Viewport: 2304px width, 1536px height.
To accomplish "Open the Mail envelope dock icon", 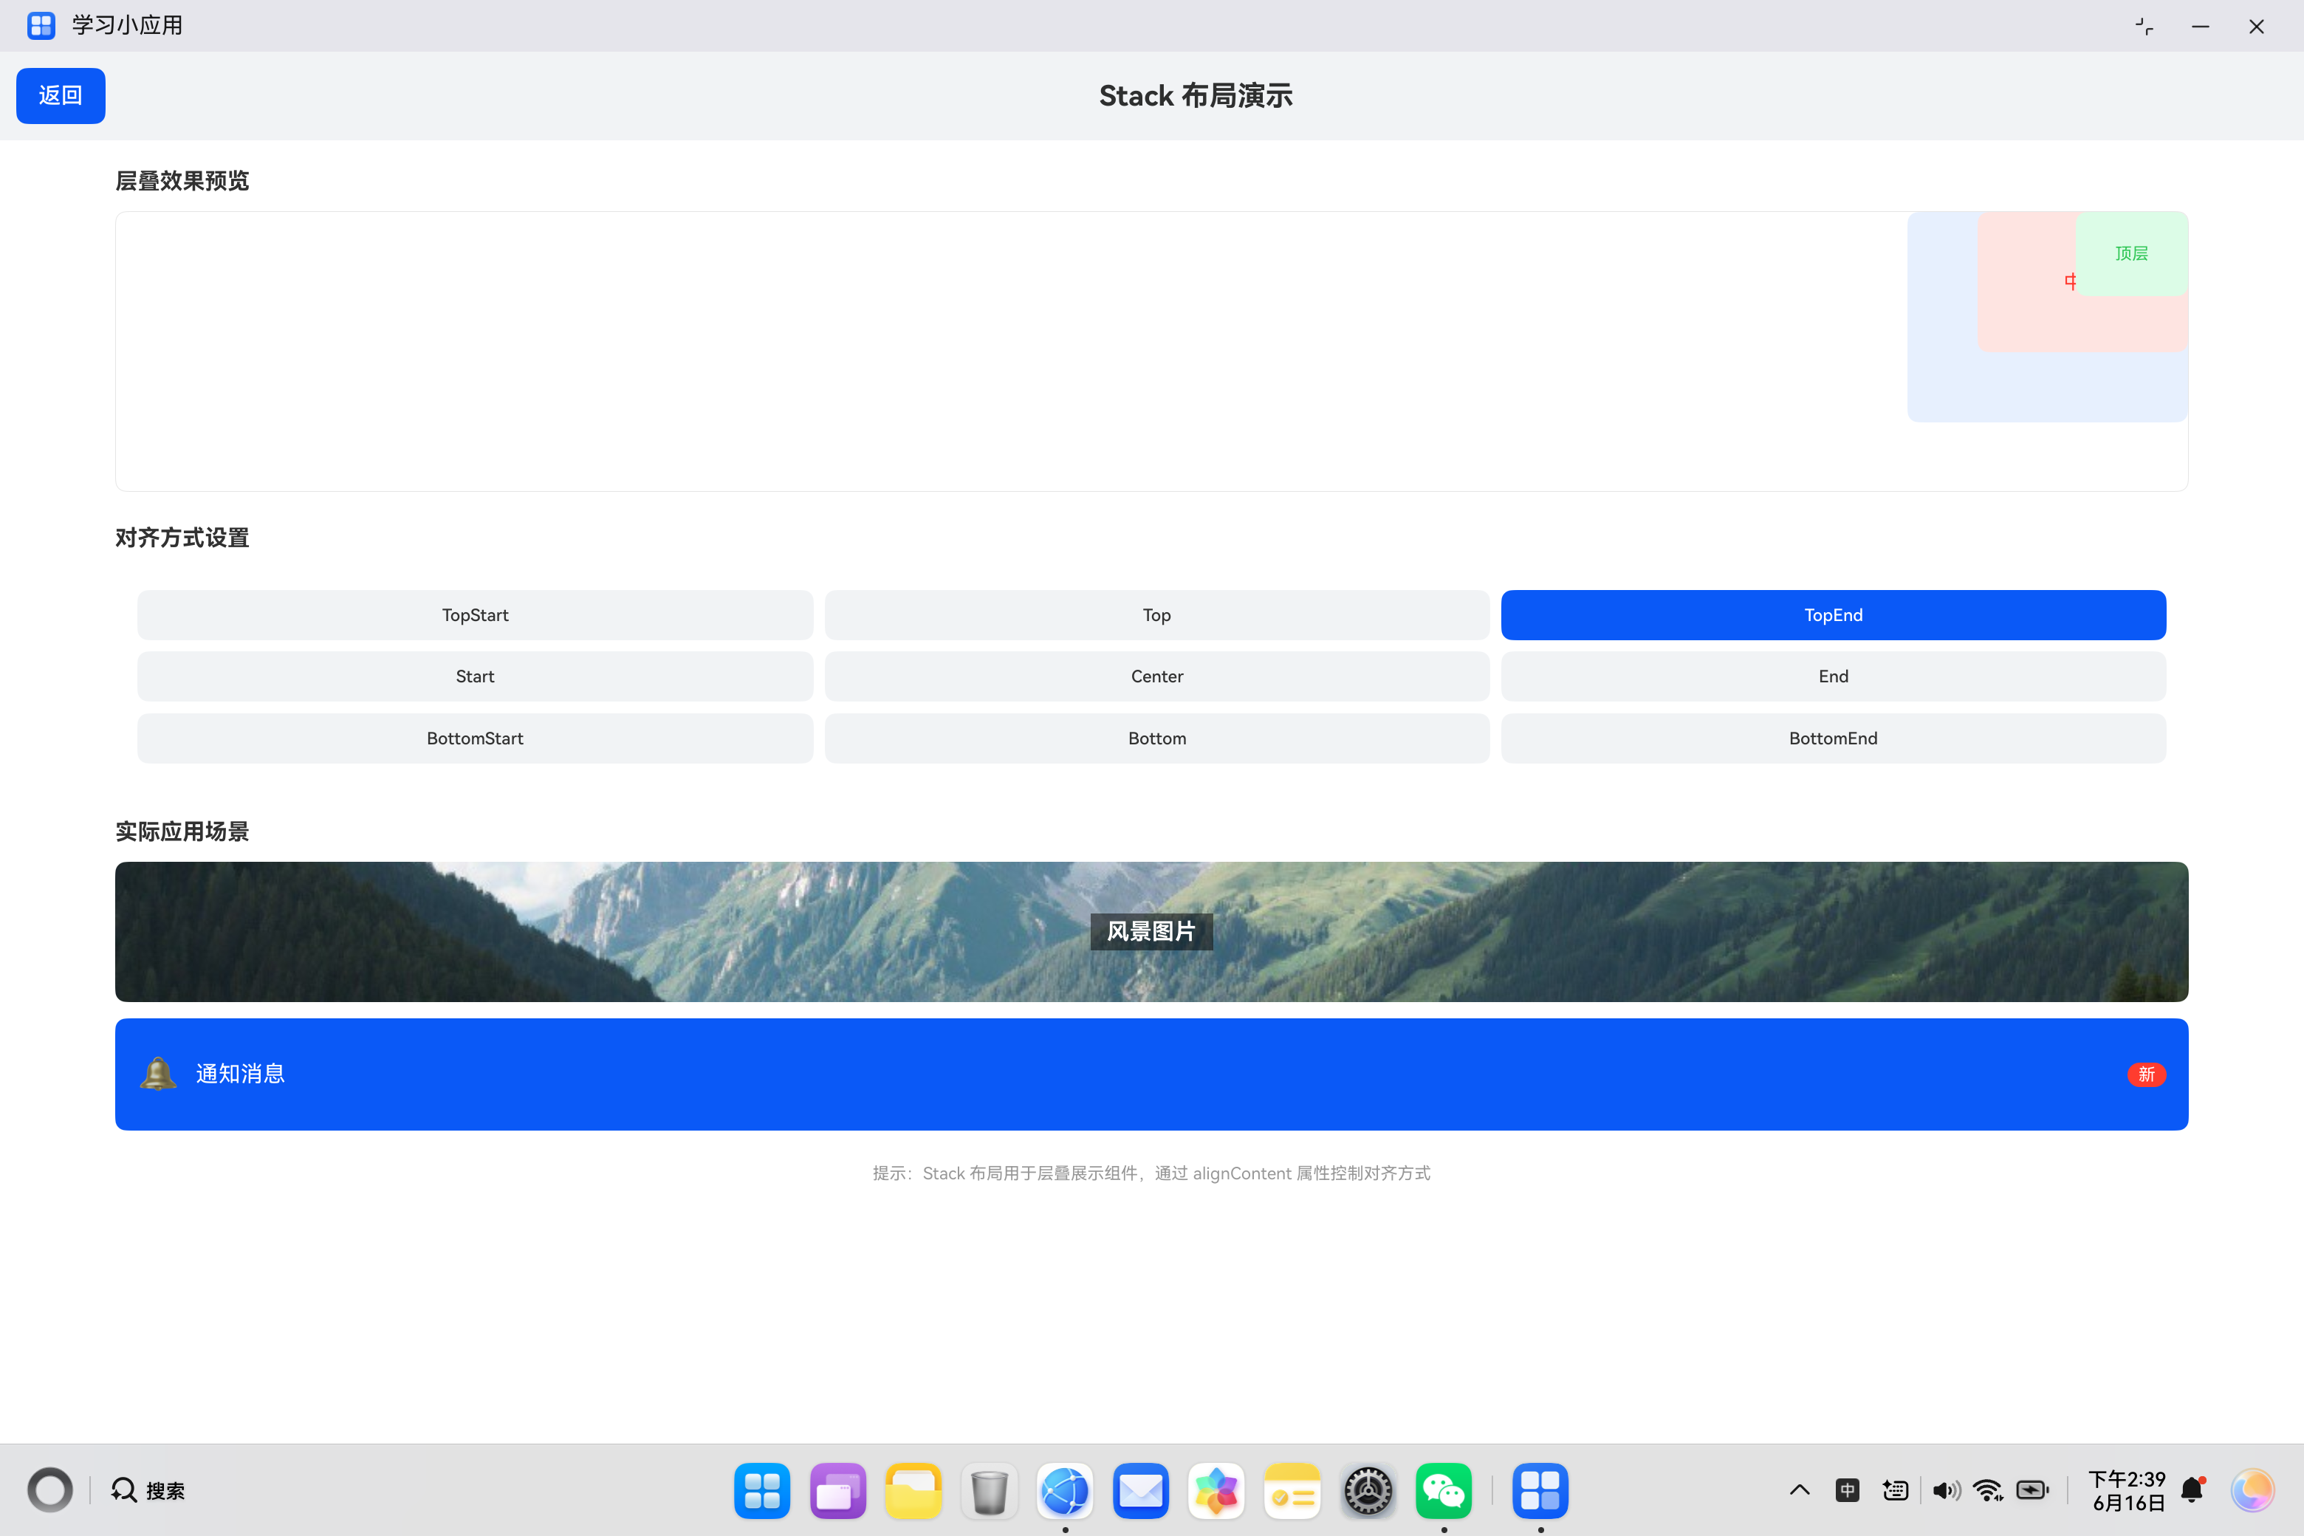I will pos(1140,1491).
